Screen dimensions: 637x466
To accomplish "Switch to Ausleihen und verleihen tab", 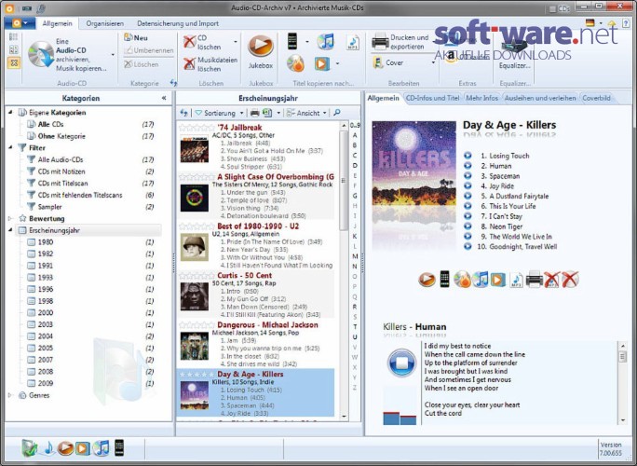I will click(540, 98).
